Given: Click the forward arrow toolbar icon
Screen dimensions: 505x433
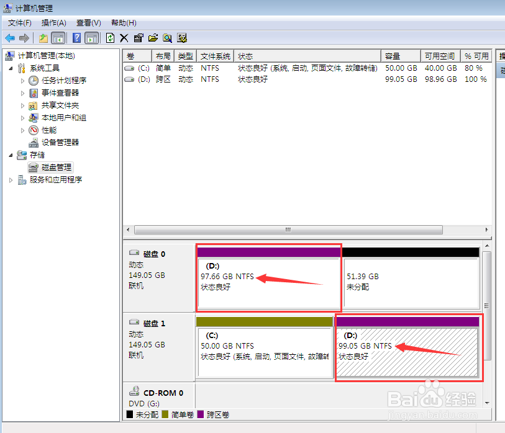Looking at the screenshot, I should [24, 38].
